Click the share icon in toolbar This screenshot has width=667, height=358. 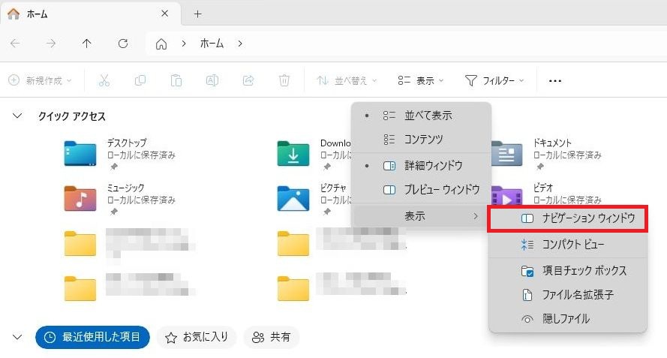pos(248,80)
